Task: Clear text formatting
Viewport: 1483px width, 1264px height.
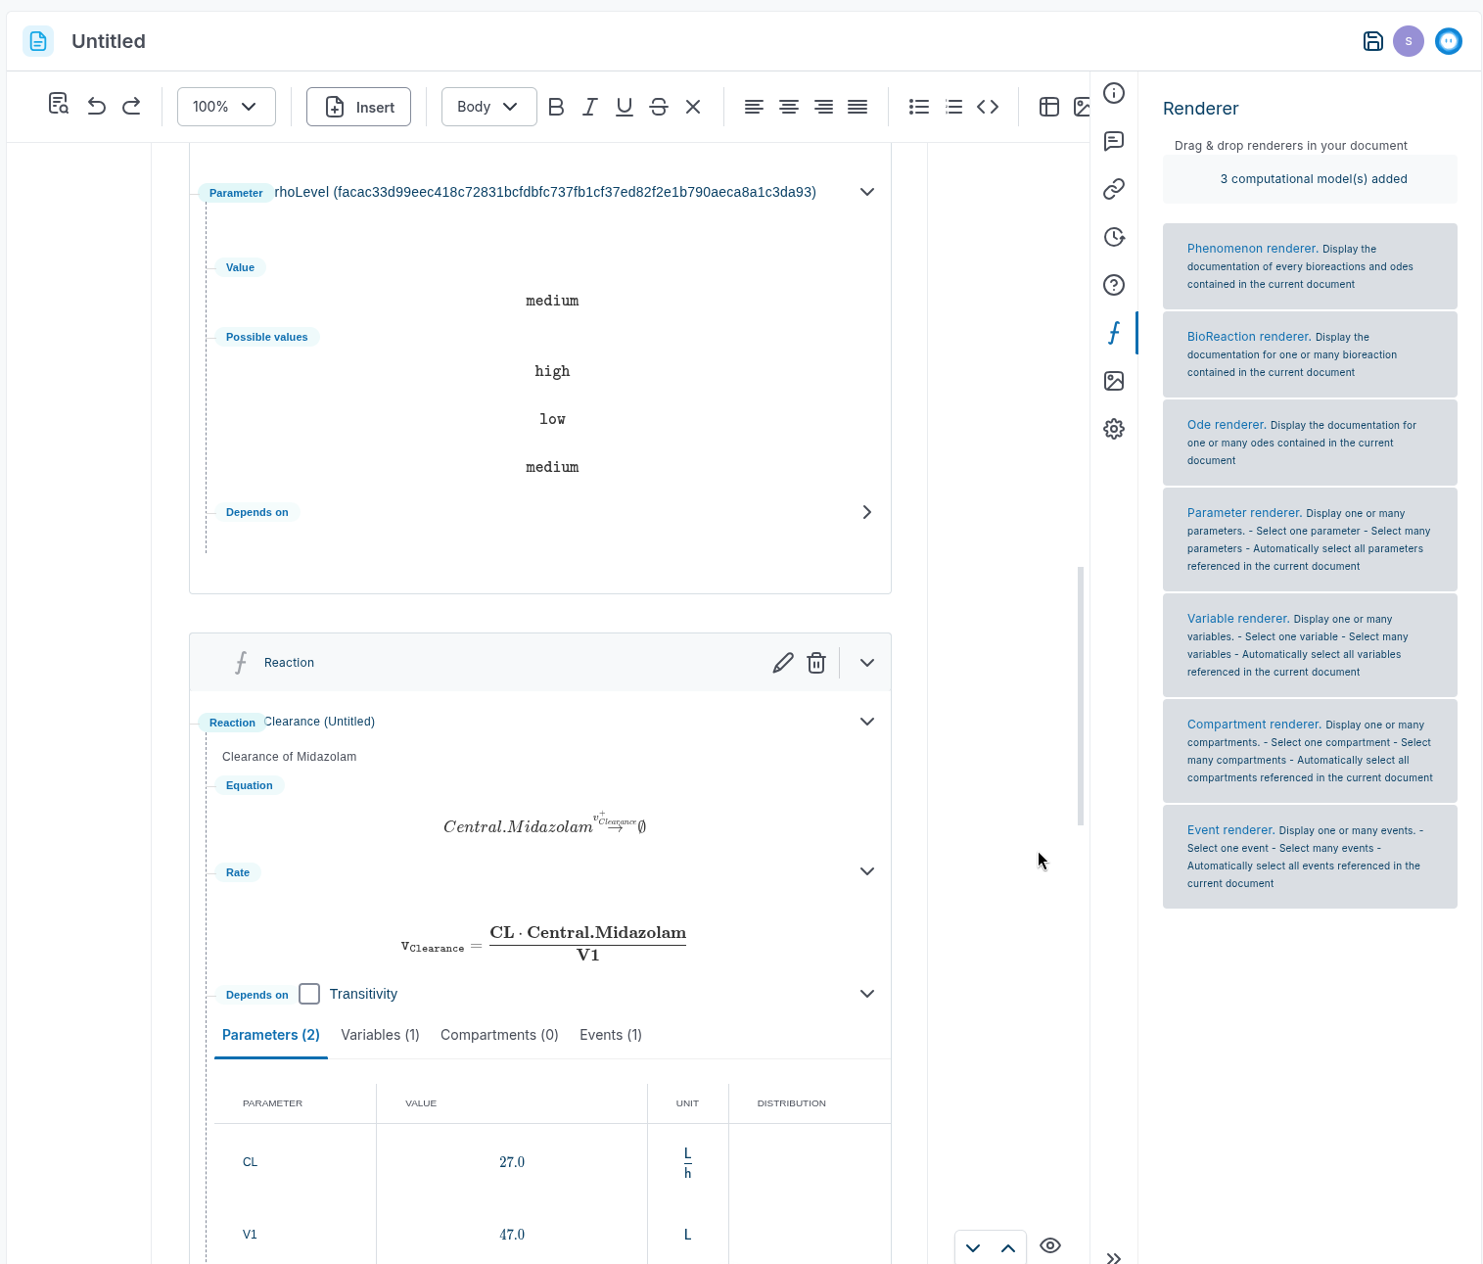Action: [693, 107]
